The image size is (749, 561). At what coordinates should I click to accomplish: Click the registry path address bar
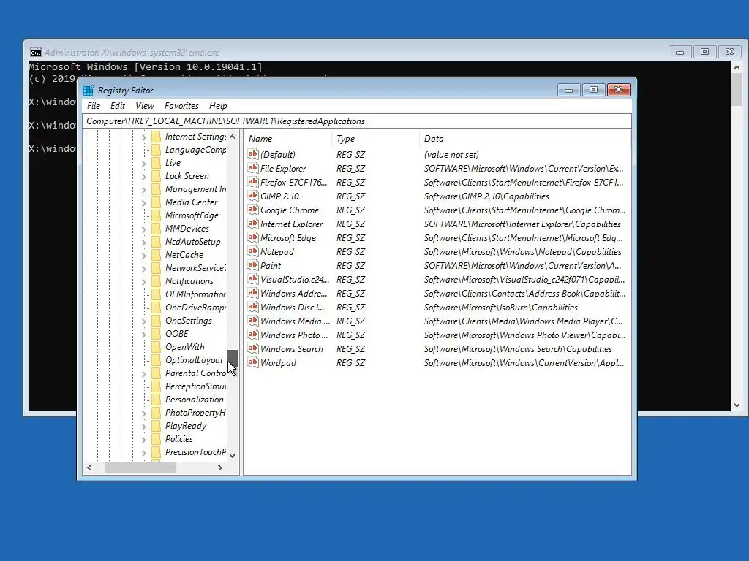(357, 121)
